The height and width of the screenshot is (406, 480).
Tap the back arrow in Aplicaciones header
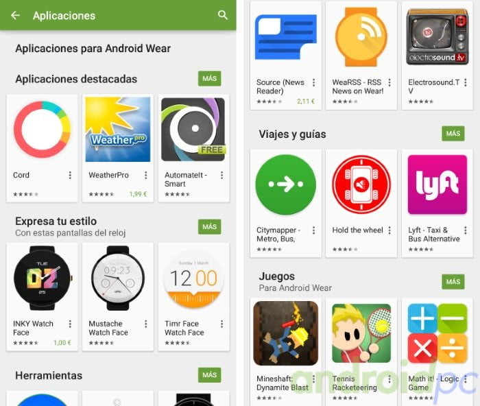tap(15, 15)
